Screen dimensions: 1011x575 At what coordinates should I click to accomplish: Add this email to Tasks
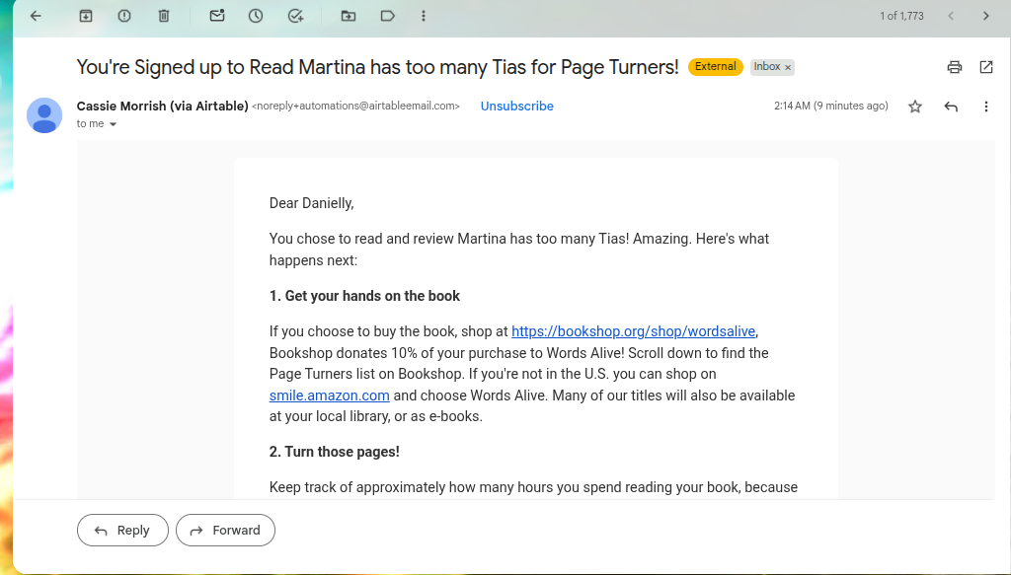(295, 16)
